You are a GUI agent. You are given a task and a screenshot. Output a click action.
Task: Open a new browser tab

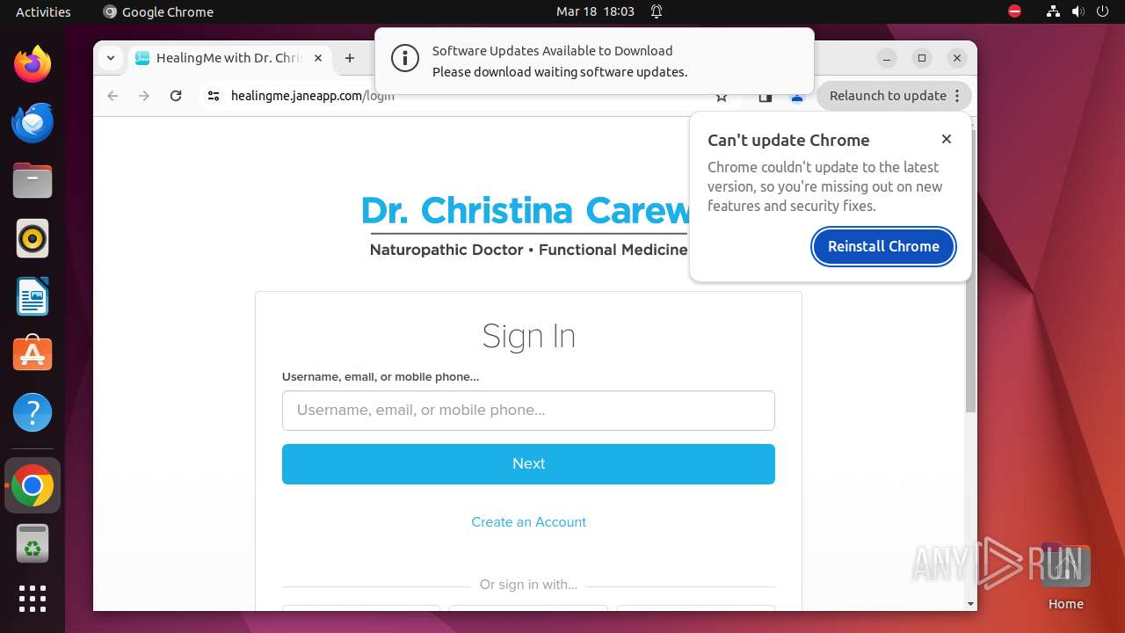click(x=350, y=58)
